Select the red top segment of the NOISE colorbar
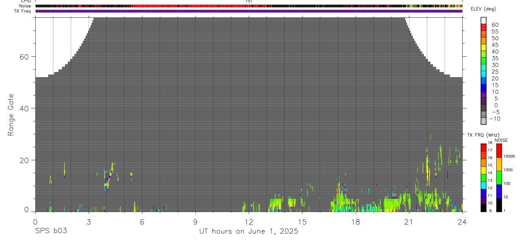 499,151
